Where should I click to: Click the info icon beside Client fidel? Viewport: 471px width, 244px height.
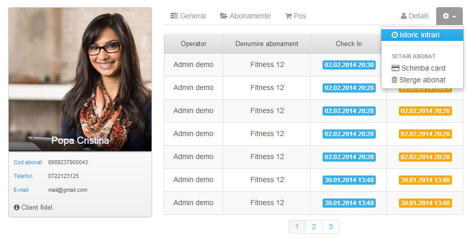coord(17,207)
